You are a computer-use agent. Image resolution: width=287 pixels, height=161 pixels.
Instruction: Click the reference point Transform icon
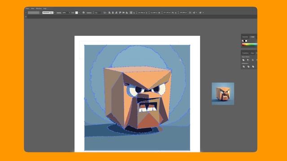pyautogui.click(x=131, y=13)
